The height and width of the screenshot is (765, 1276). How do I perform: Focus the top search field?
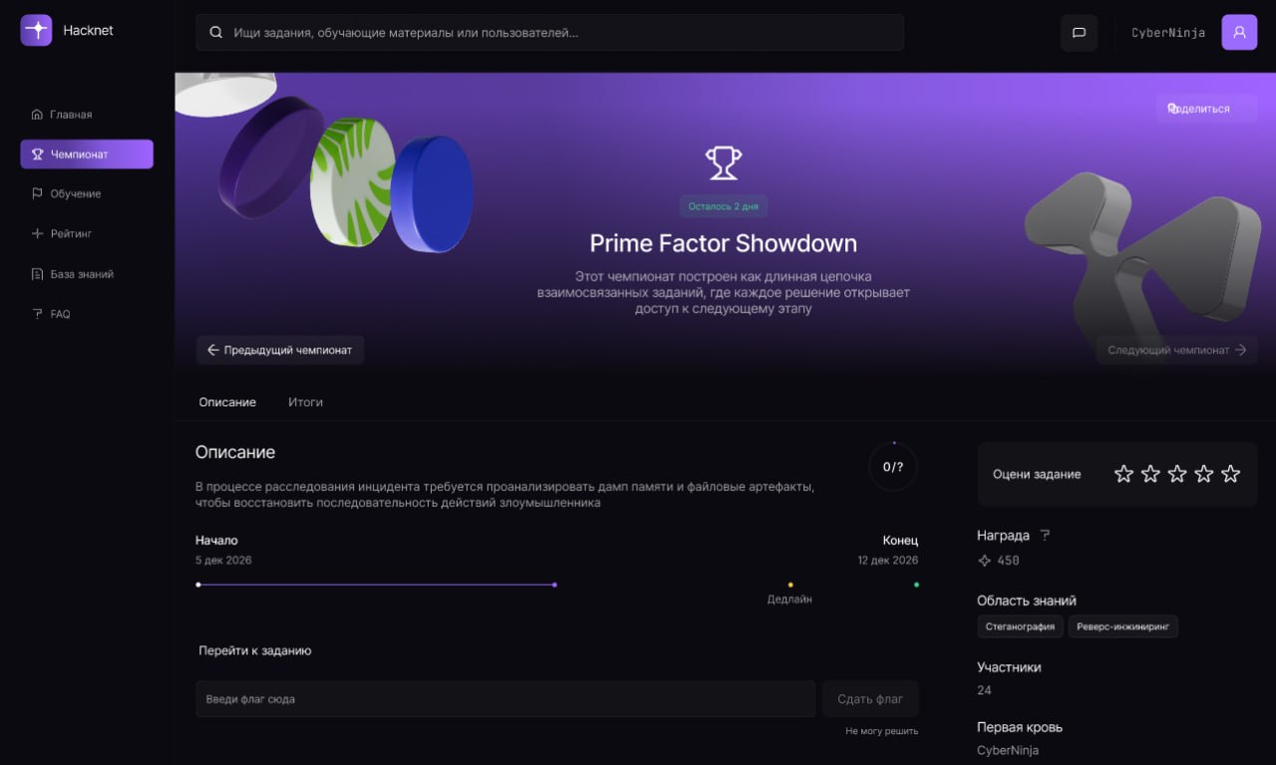550,32
